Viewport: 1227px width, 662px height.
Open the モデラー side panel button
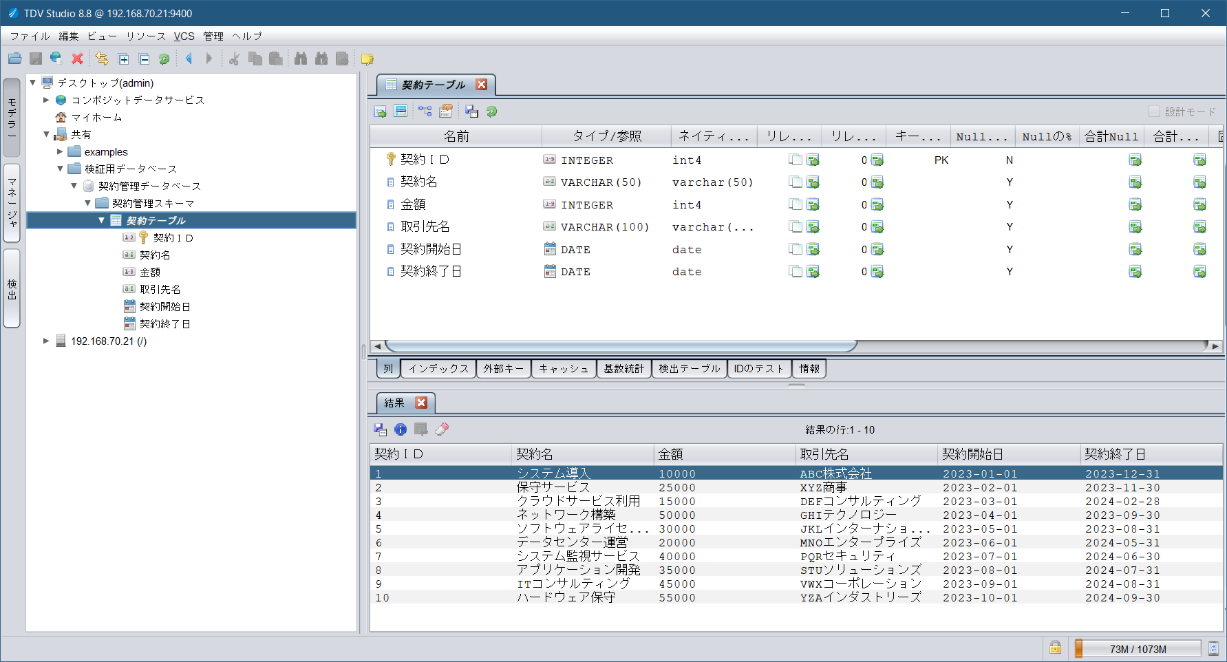point(12,118)
